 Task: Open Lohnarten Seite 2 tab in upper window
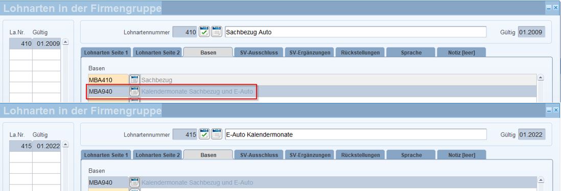(158, 53)
